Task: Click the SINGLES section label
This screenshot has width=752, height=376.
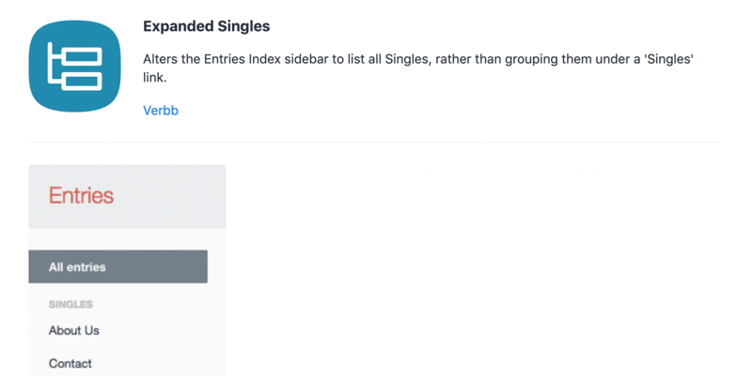Action: (70, 305)
